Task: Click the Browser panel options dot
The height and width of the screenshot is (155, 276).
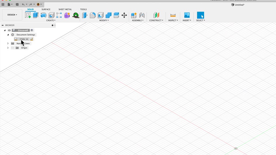Action: tap(52, 25)
